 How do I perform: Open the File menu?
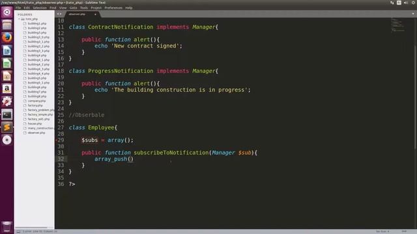point(18,8)
